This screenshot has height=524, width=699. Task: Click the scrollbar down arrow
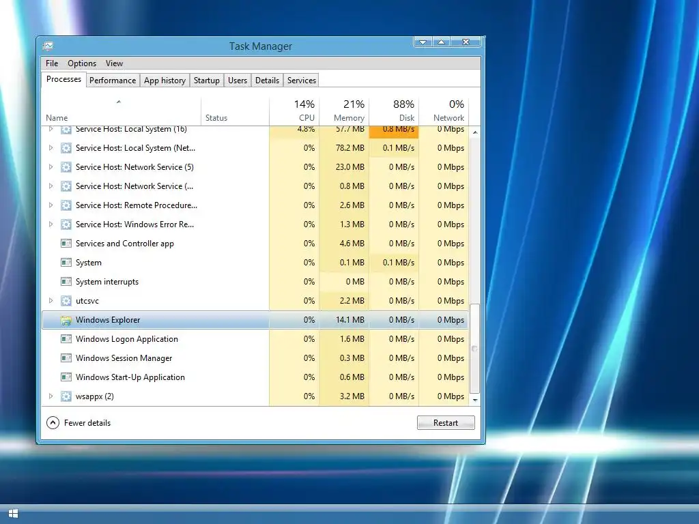coord(475,400)
